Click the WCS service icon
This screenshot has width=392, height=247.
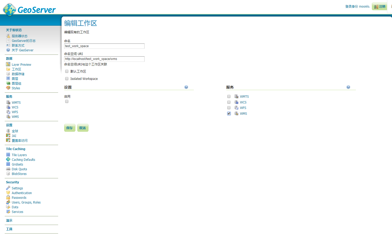tap(8, 107)
